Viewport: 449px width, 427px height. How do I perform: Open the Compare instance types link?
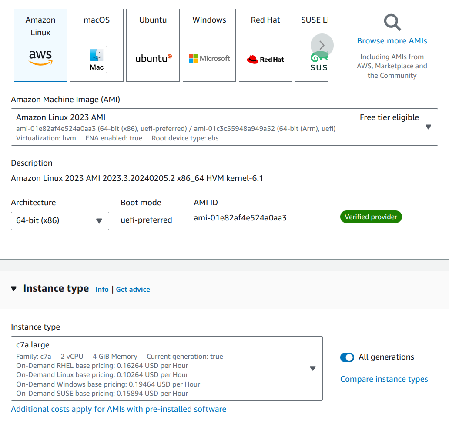click(x=384, y=379)
